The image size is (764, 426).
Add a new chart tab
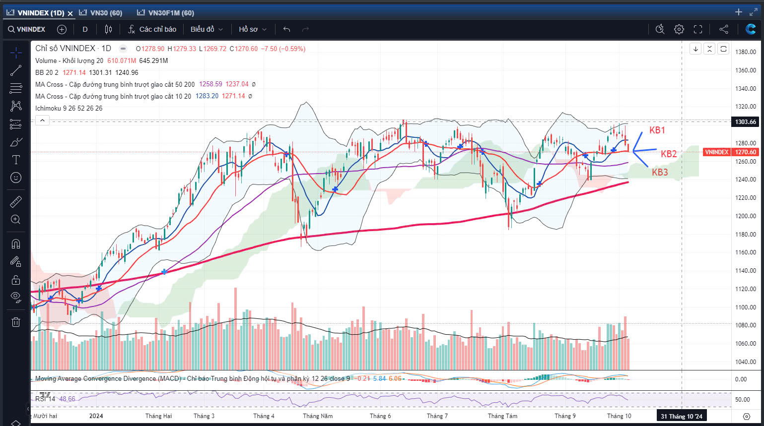(x=739, y=12)
